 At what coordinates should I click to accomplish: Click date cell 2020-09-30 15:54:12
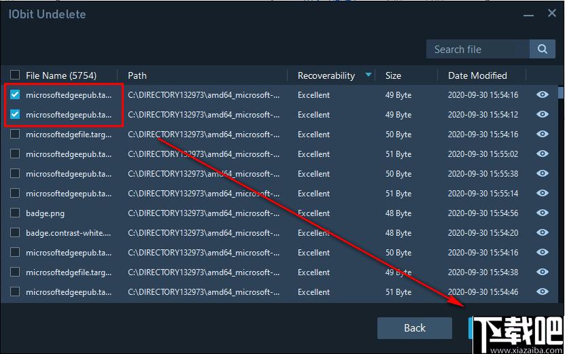[483, 115]
